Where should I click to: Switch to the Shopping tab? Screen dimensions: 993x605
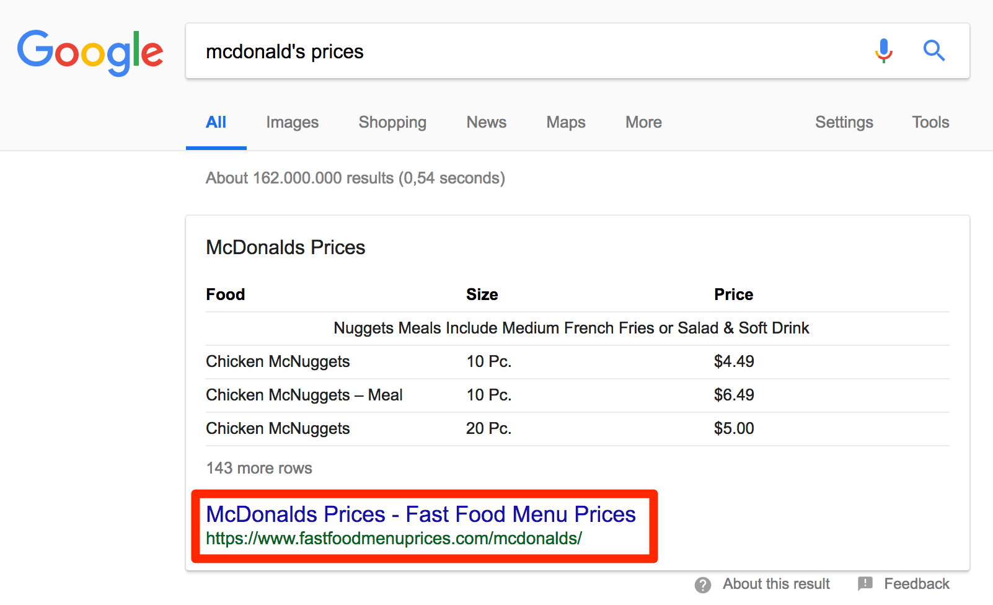(x=392, y=123)
